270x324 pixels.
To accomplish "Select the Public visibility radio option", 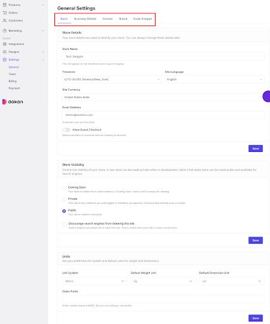I will [64, 211].
